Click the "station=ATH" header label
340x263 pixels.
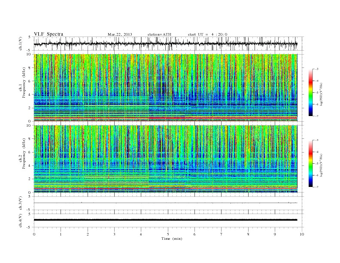click(159, 34)
